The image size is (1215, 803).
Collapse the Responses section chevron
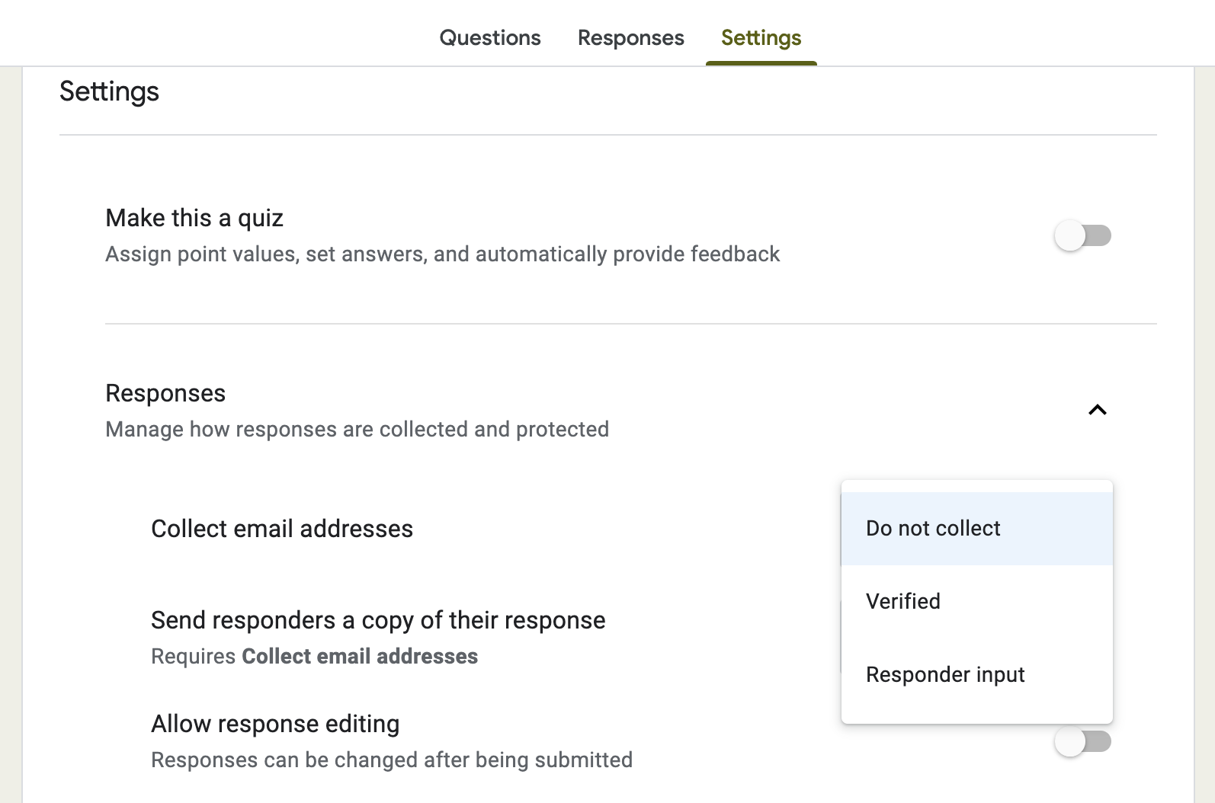1097,410
